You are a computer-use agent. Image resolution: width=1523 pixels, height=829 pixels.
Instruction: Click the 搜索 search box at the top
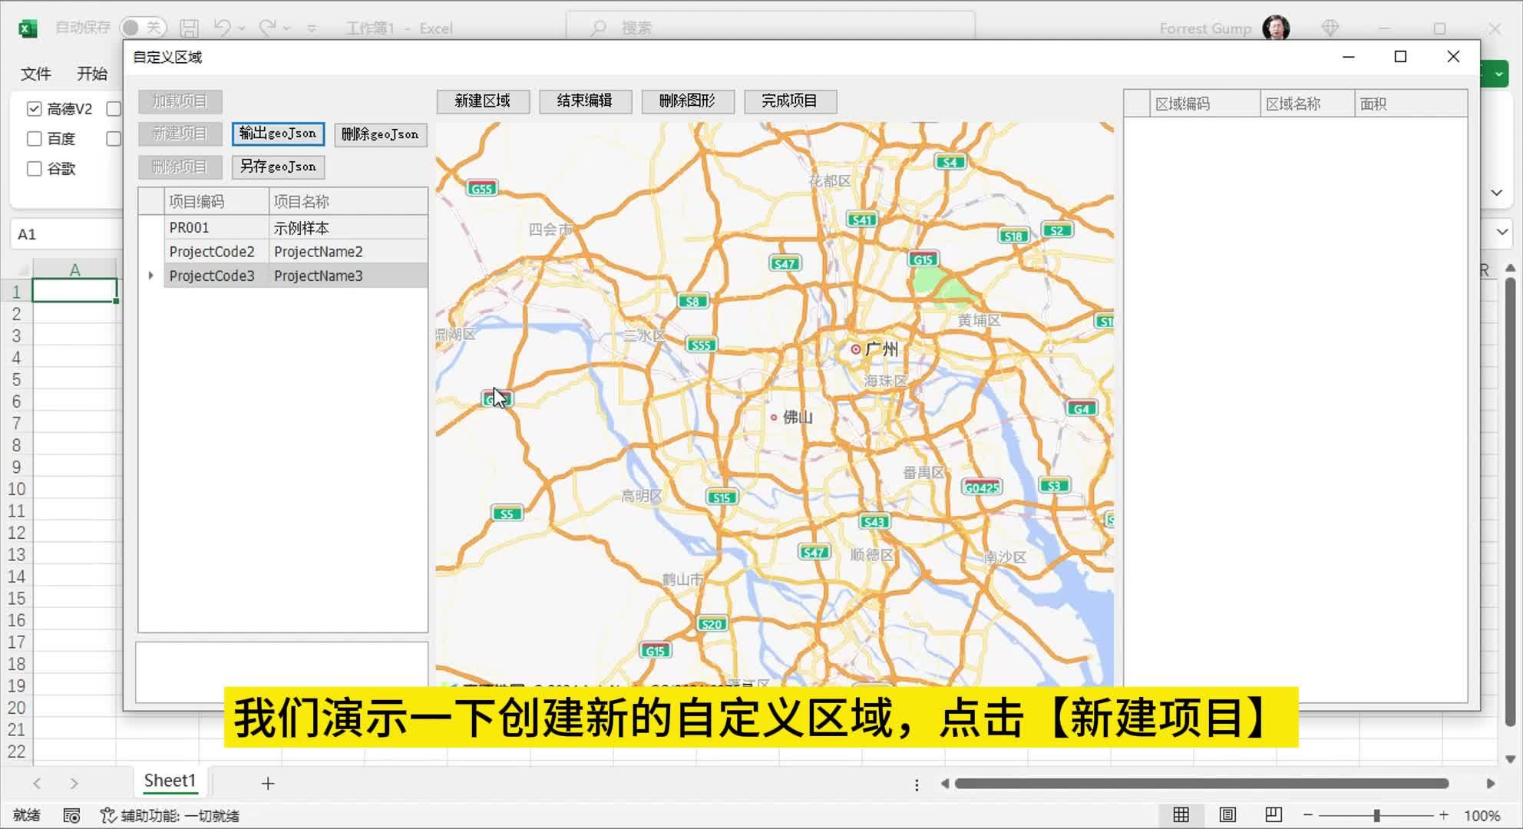point(768,26)
